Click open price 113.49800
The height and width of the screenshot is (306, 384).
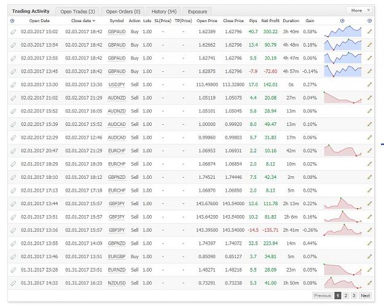pos(207,85)
